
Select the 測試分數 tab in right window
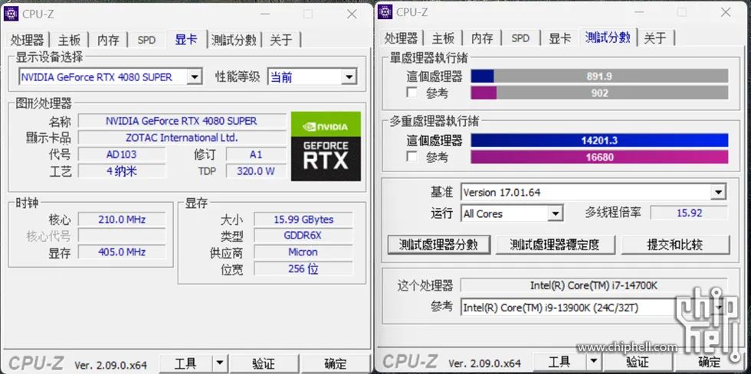[608, 37]
